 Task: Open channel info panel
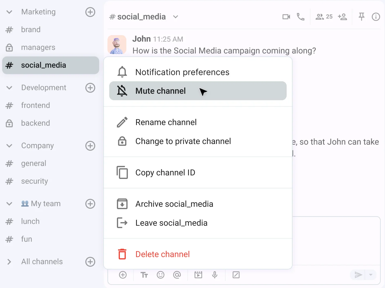point(376,16)
